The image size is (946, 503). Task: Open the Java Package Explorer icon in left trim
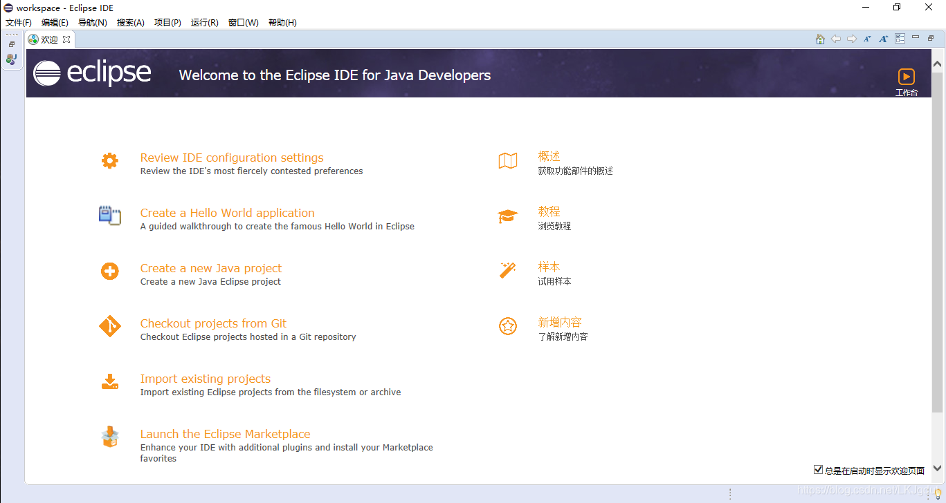pyautogui.click(x=11, y=59)
